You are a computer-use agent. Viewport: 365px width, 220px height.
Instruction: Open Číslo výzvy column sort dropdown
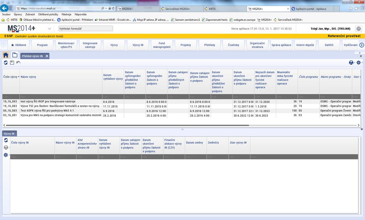coord(19,77)
